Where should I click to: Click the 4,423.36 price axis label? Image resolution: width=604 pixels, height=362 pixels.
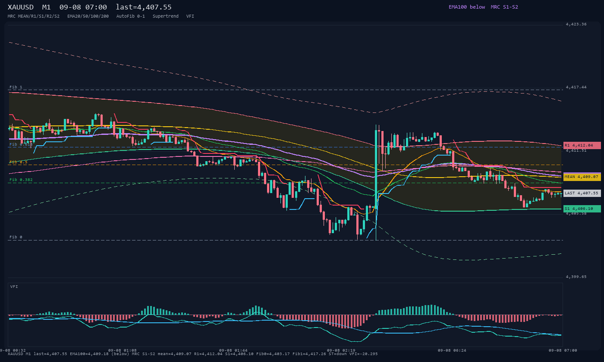pyautogui.click(x=576, y=24)
